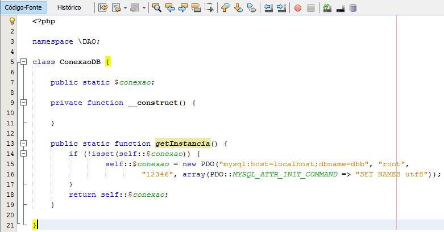Click line number 16 in gutter

click(x=10, y=174)
